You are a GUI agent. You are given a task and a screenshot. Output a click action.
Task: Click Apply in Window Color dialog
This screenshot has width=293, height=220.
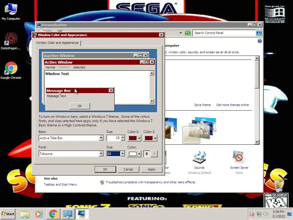(x=152, y=169)
